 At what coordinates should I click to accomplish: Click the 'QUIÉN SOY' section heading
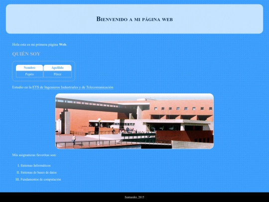(x=26, y=54)
